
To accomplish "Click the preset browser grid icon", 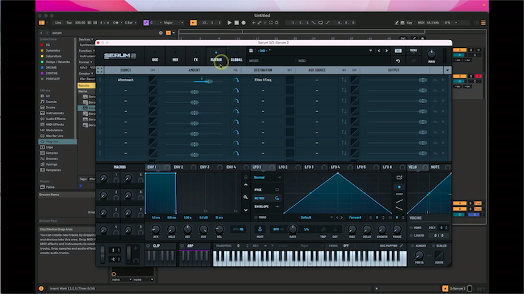I will pos(398,51).
